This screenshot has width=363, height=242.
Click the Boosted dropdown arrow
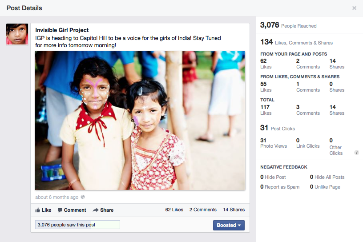[x=239, y=226]
